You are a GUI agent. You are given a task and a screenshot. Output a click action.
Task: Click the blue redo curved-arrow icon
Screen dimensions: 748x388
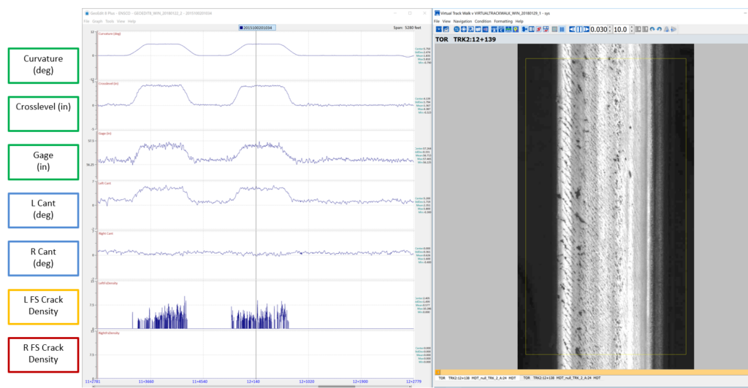660,29
